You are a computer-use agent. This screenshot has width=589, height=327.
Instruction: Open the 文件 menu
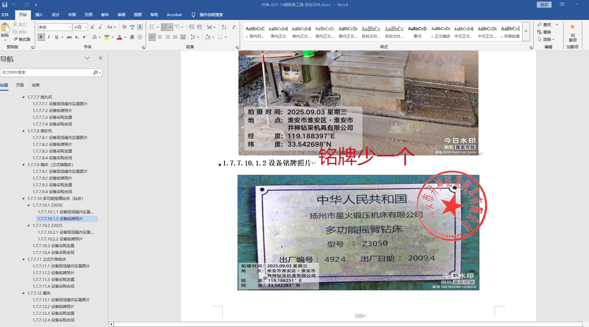click(x=5, y=15)
